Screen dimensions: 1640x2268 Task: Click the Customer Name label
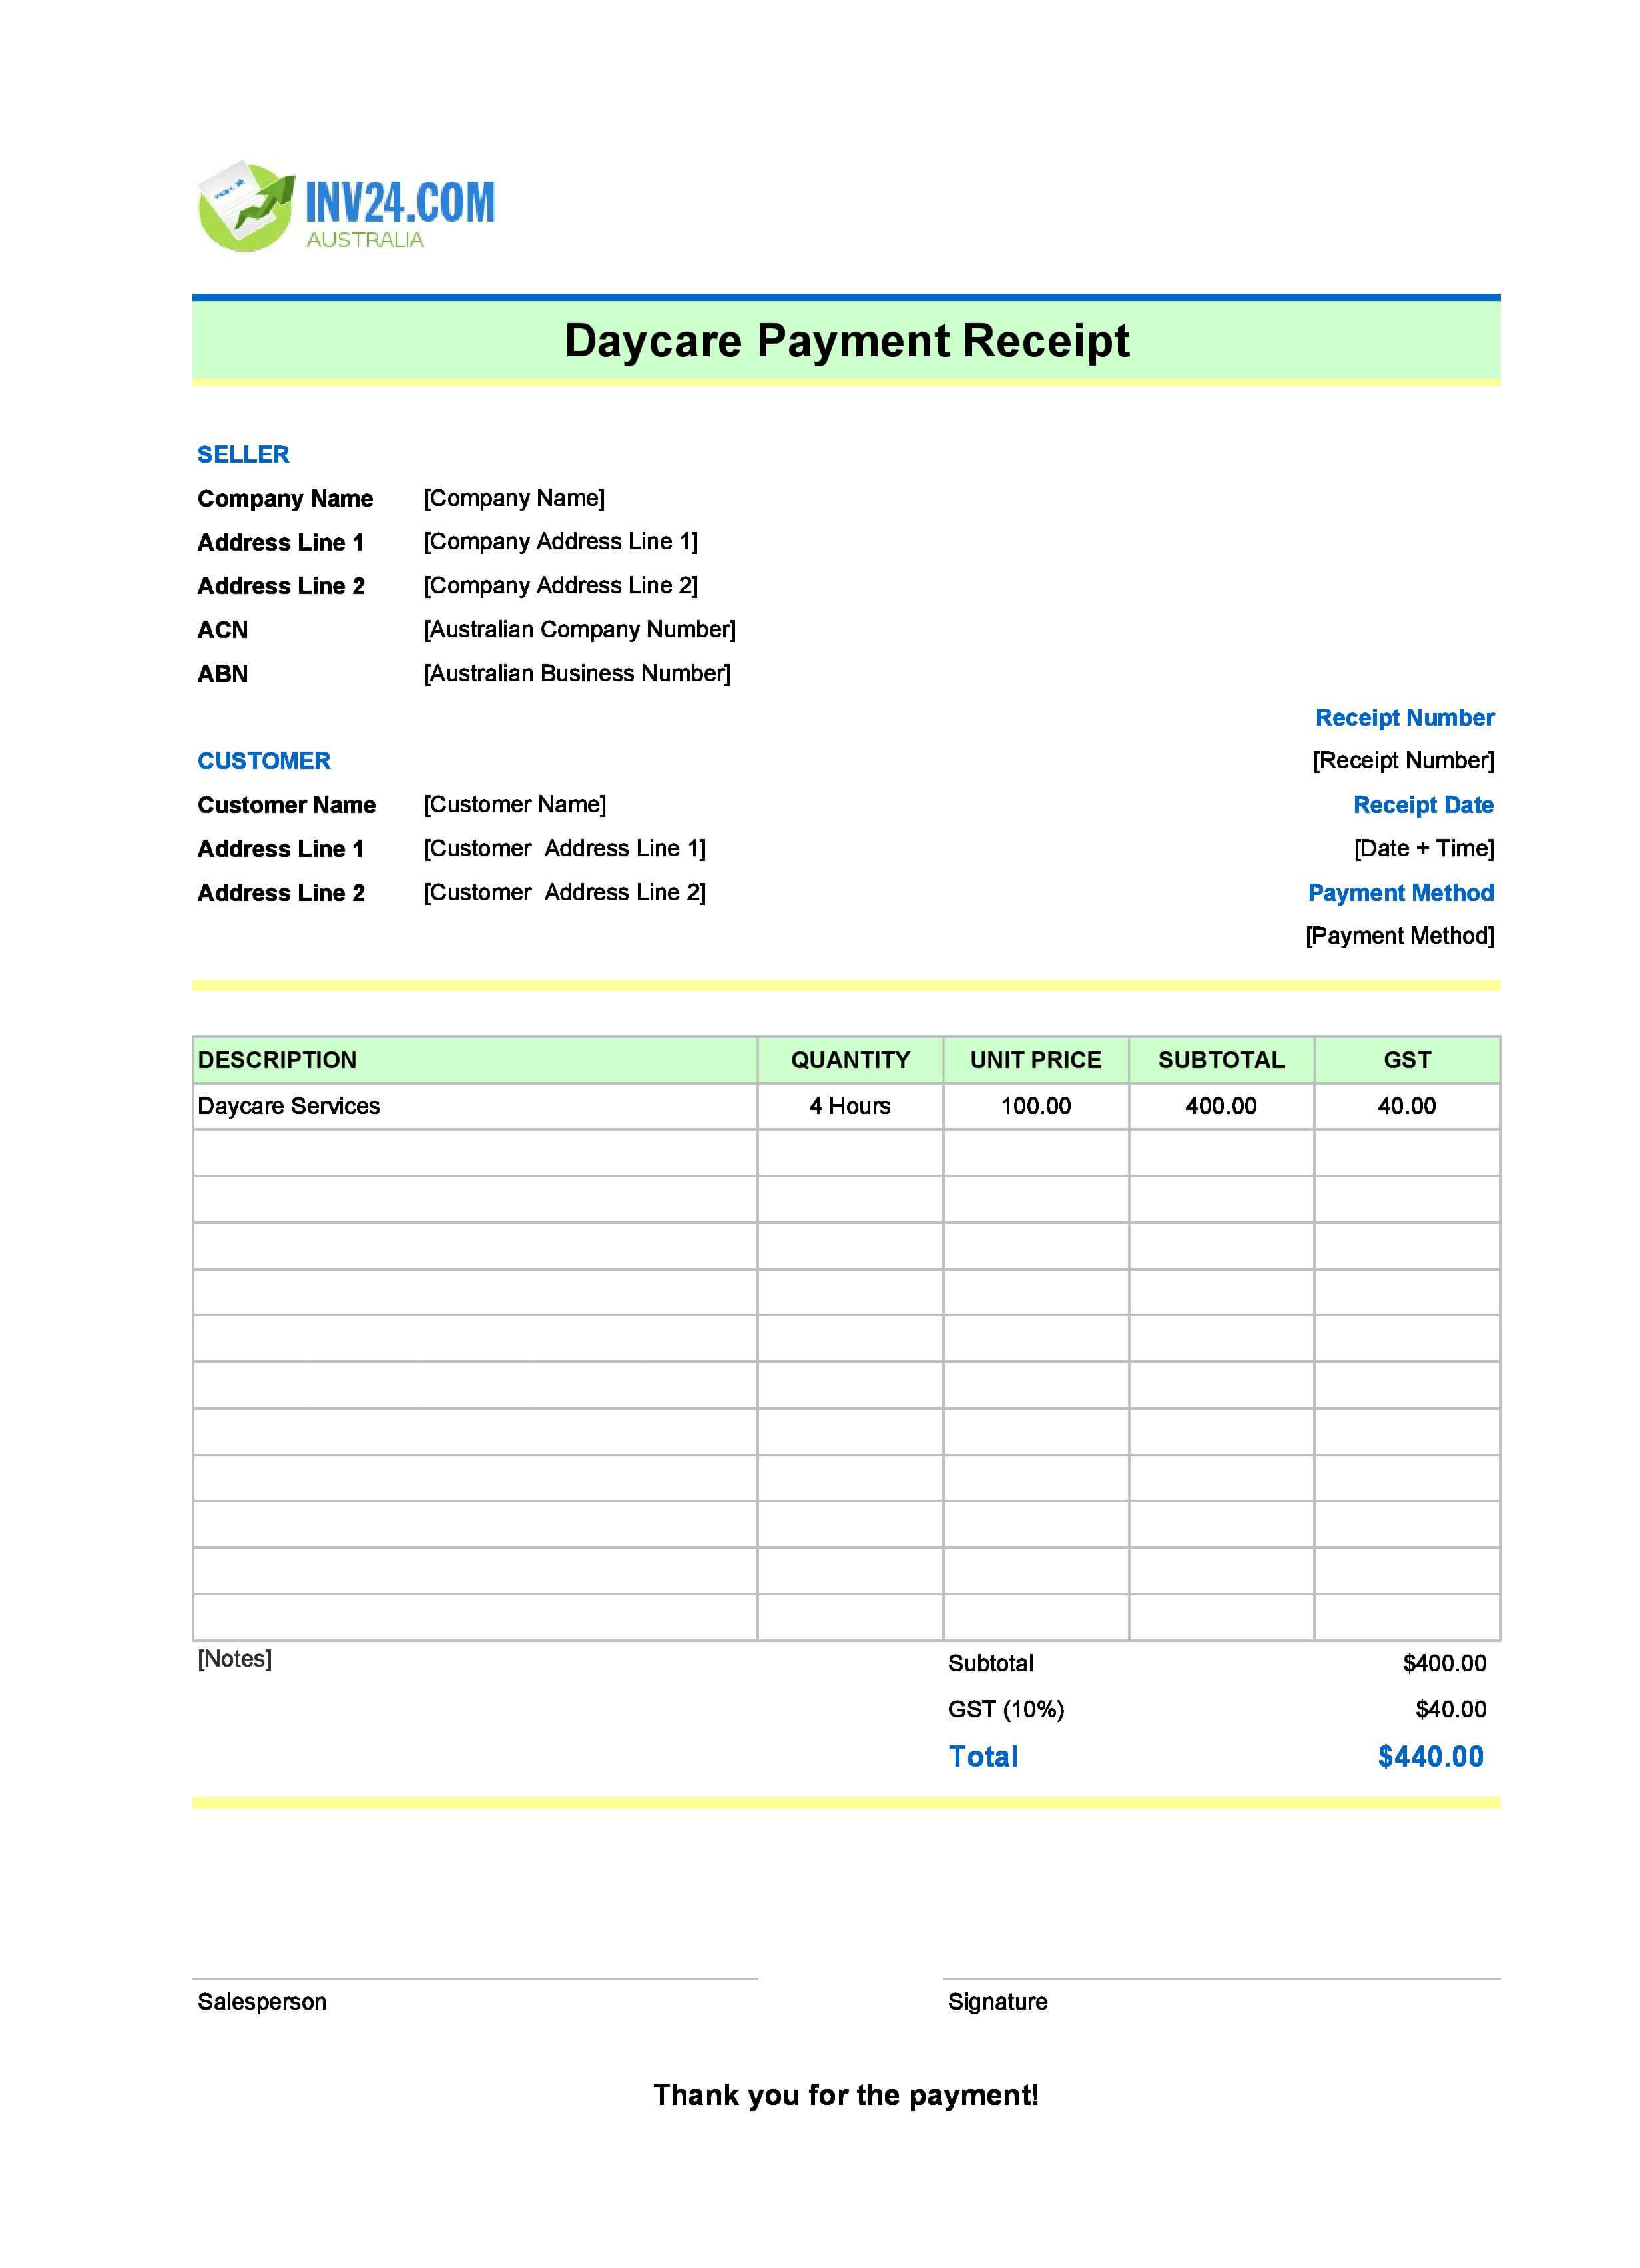tap(286, 805)
